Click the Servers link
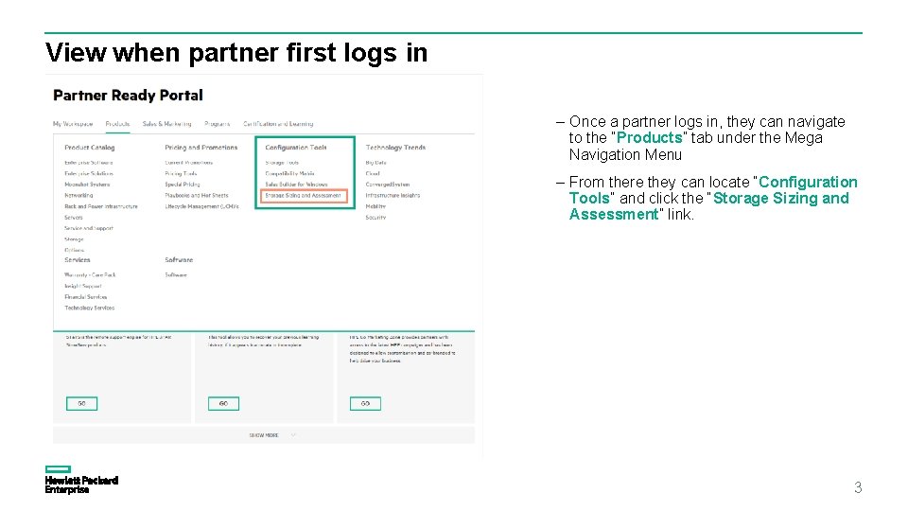908x511 pixels. 74,218
